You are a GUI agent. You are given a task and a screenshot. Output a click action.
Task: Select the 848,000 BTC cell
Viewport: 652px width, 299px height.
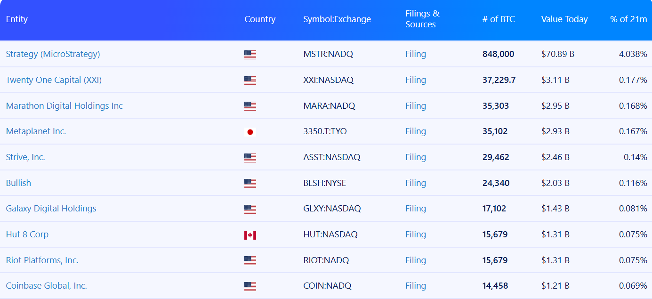tap(498, 54)
